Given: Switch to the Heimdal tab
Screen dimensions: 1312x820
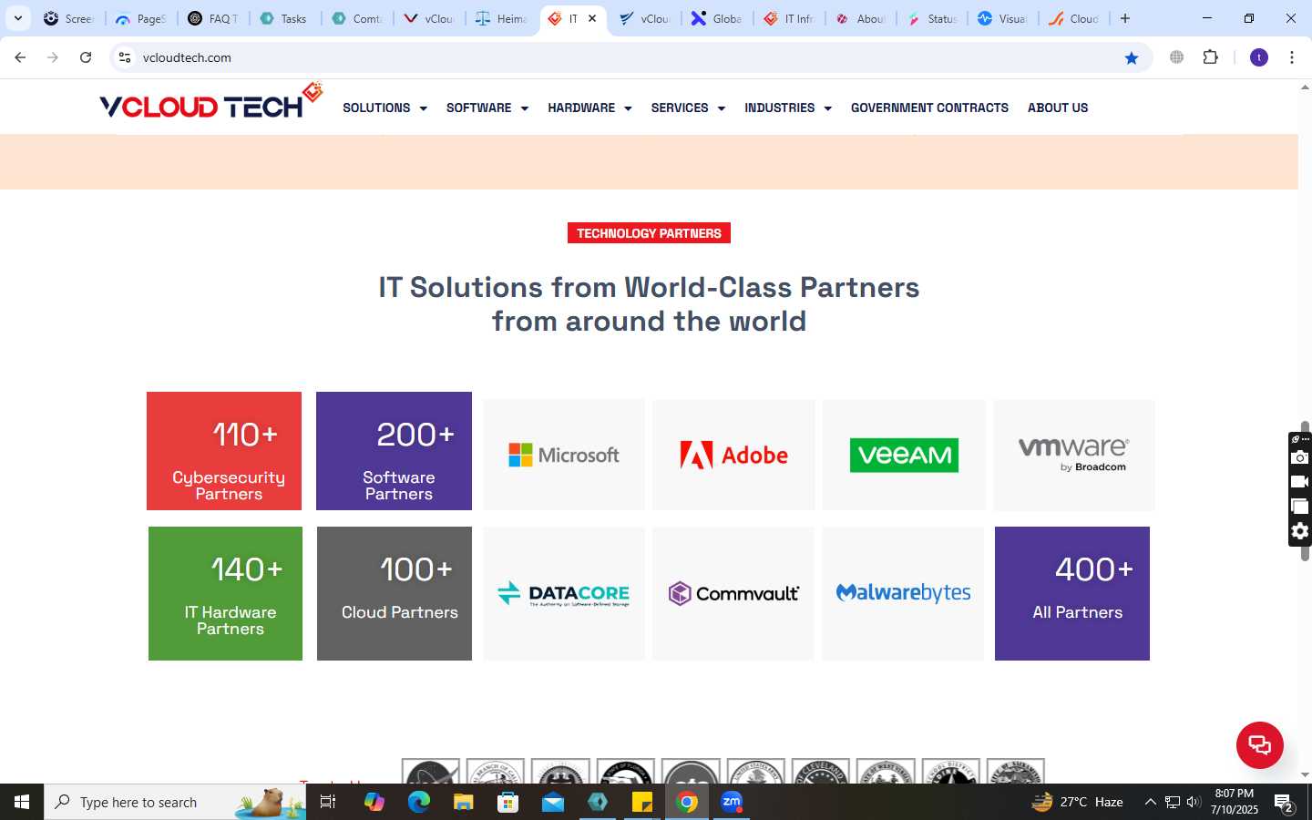Looking at the screenshot, I should [501, 18].
